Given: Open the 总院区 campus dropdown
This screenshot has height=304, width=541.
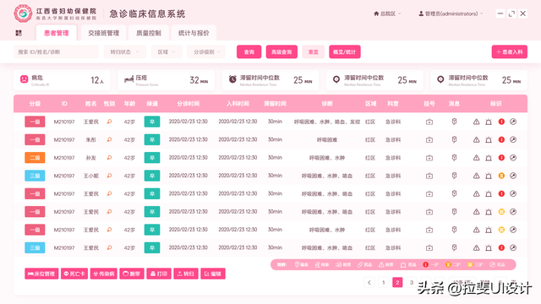Looking at the screenshot, I should (x=387, y=14).
